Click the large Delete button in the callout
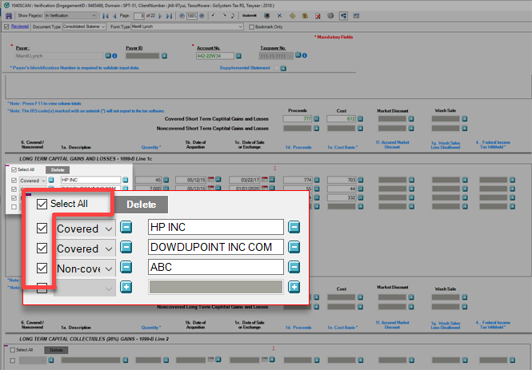Screen dimensions: 532x370 (141, 205)
